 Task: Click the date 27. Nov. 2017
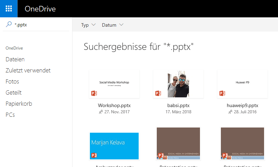pos(117,112)
